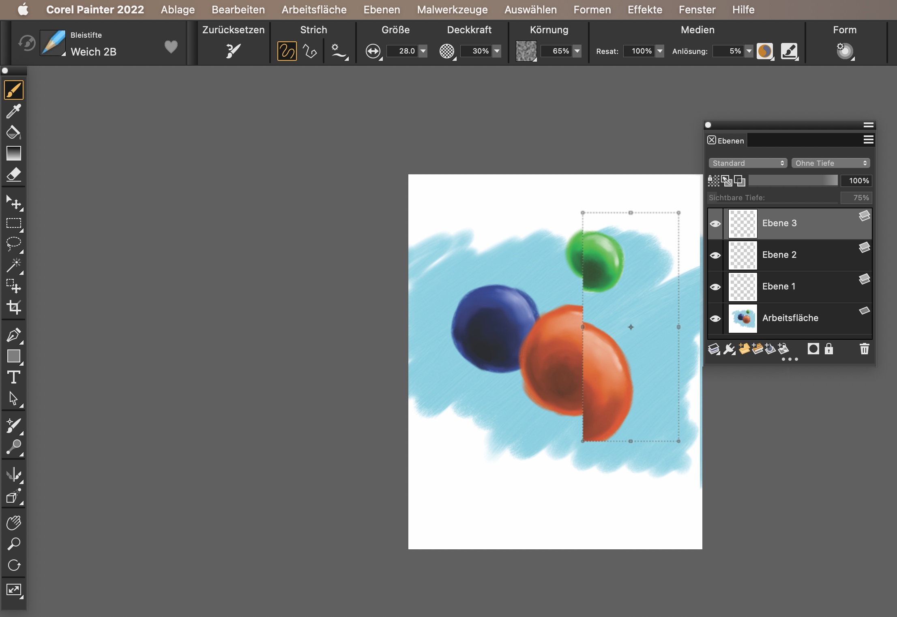This screenshot has height=617, width=897.
Task: Select the Crop tool
Action: tap(13, 307)
